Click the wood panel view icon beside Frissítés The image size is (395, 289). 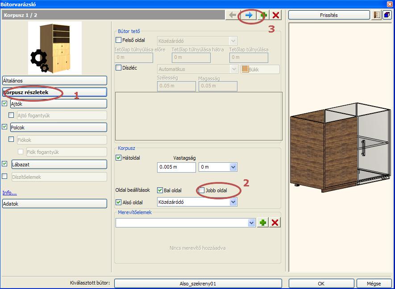[x=377, y=15]
